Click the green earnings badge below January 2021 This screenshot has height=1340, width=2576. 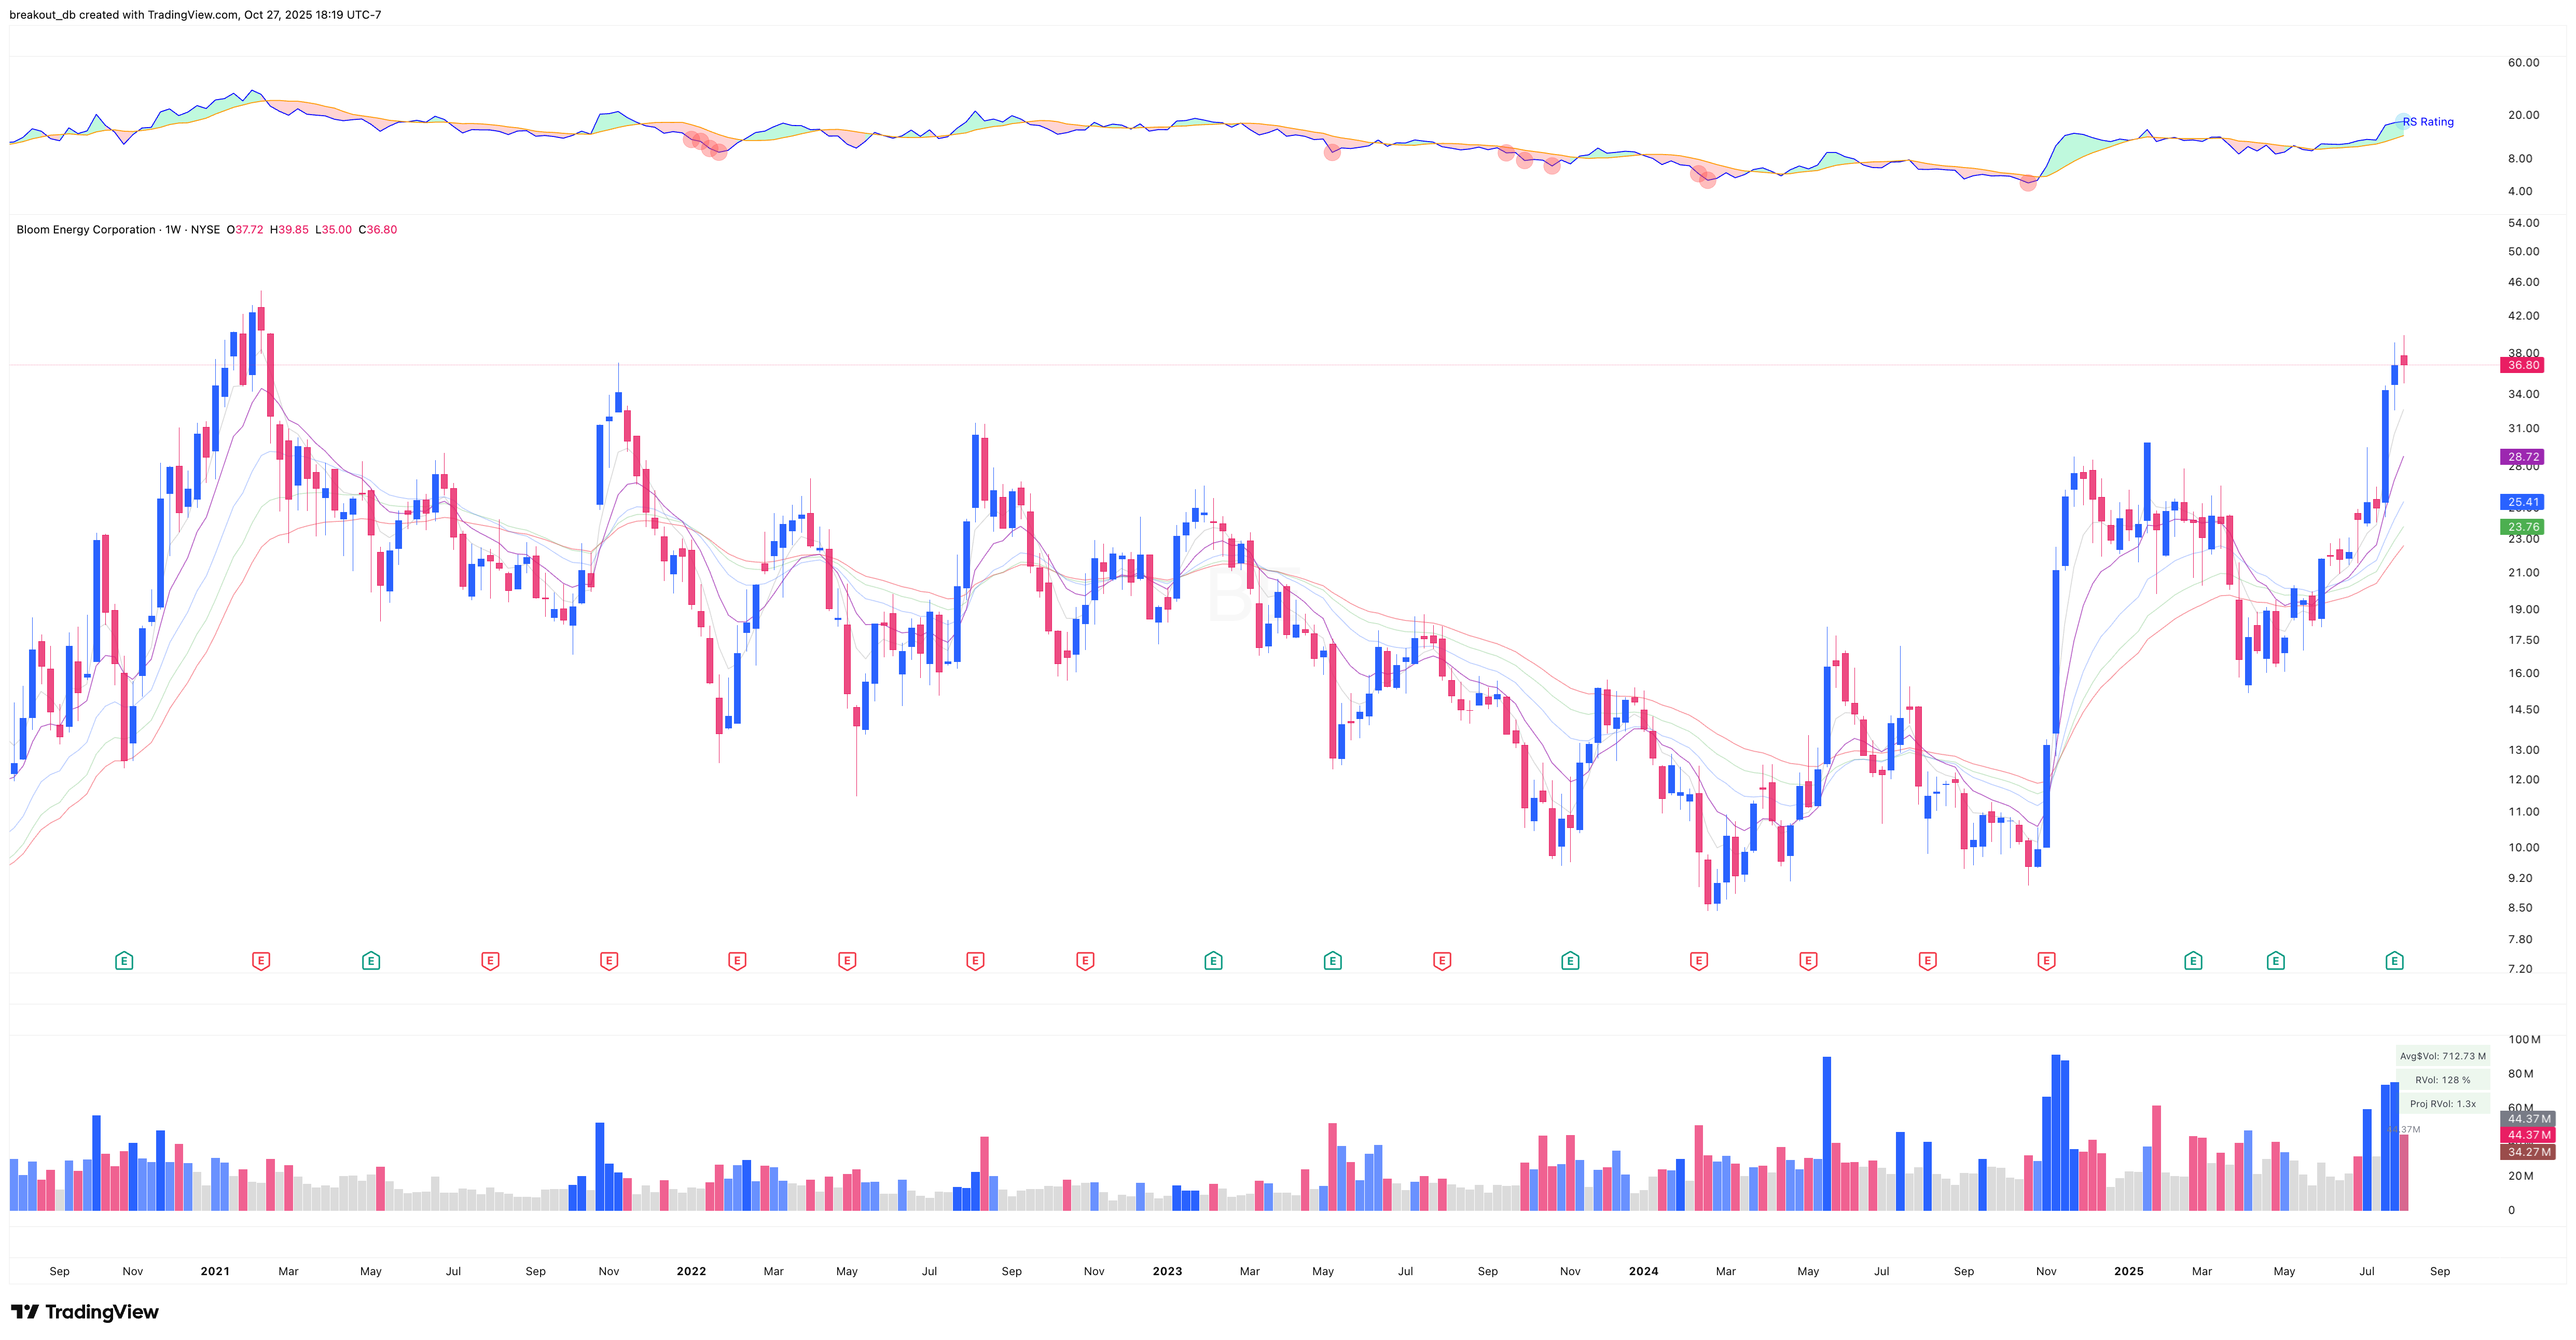pyautogui.click(x=123, y=960)
